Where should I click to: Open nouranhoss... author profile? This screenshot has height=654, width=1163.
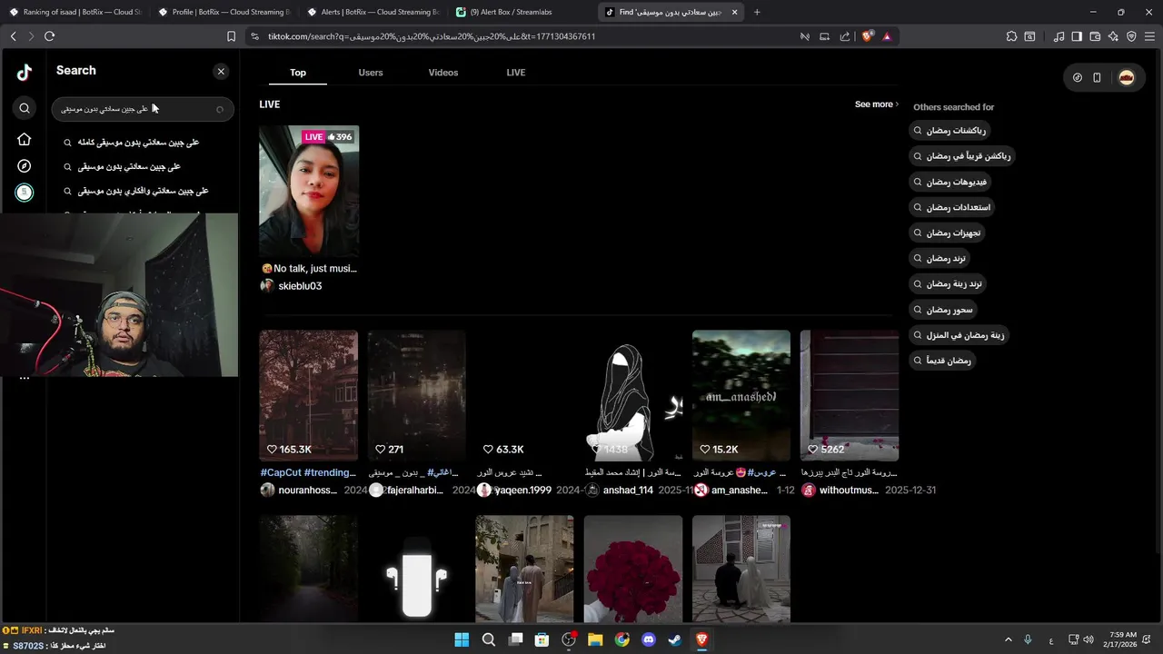pyautogui.click(x=308, y=490)
